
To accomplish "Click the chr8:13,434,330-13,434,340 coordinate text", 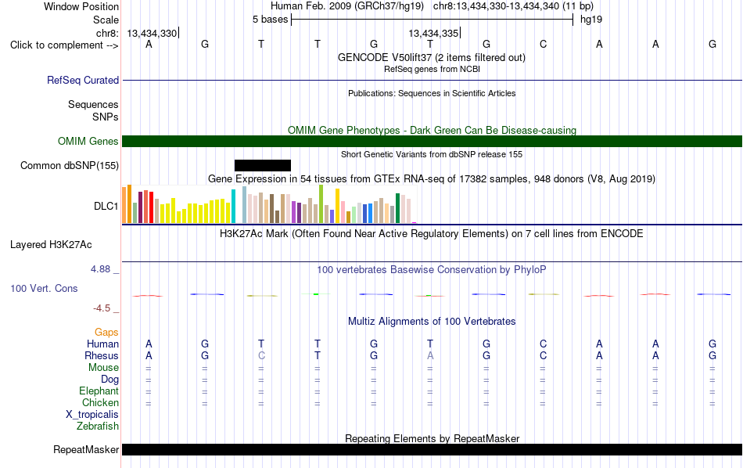I will pos(513,6).
